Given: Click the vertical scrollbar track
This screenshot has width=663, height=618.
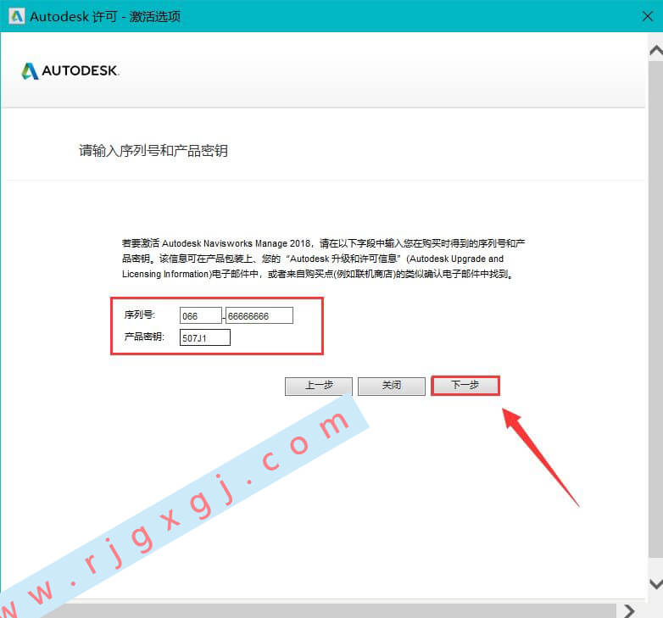Looking at the screenshot, I should pyautogui.click(x=656, y=309).
